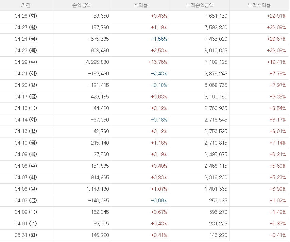
Task: Click cumulative return +3.99%
Action: pyautogui.click(x=278, y=189)
